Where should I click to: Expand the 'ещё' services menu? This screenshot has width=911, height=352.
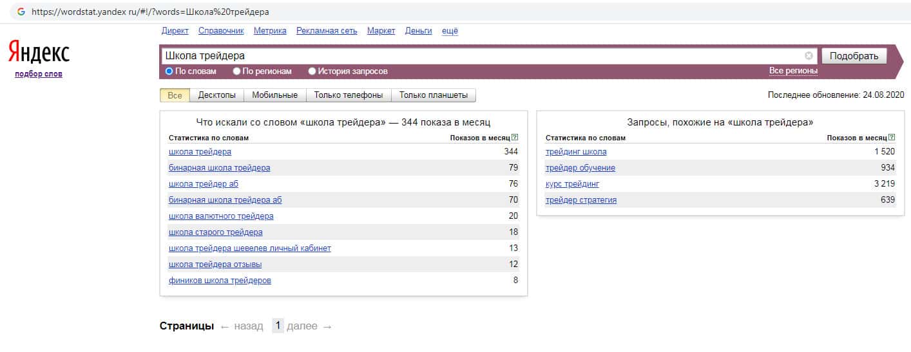pos(450,31)
